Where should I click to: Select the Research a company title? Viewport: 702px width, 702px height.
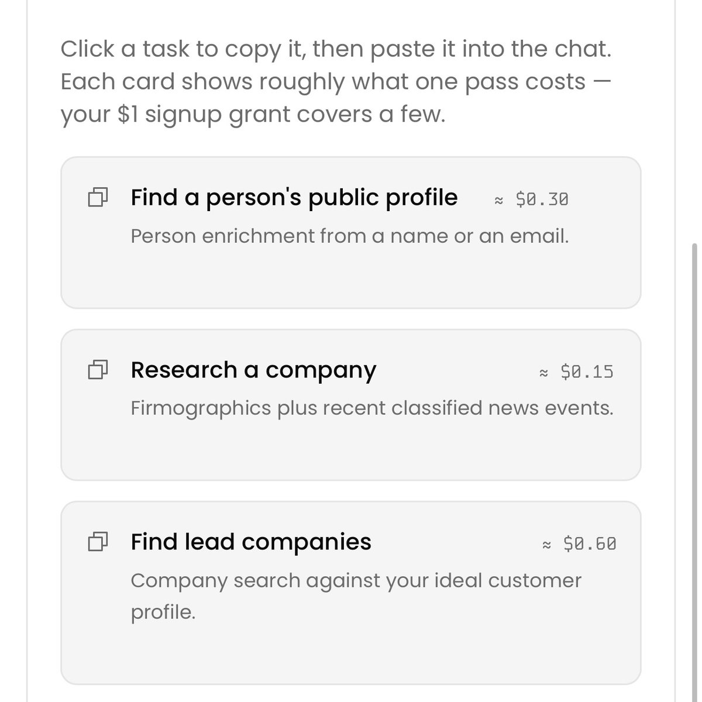click(x=253, y=370)
